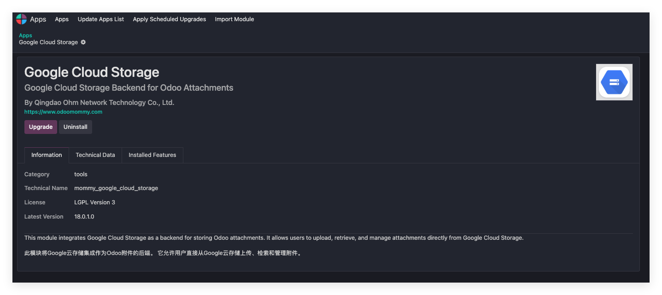Switch to the Information tab
The height and width of the screenshot is (295, 662).
47,155
